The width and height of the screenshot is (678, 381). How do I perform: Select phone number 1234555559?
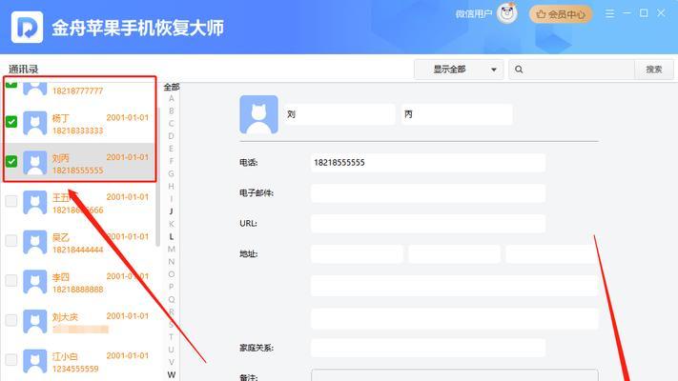75,369
